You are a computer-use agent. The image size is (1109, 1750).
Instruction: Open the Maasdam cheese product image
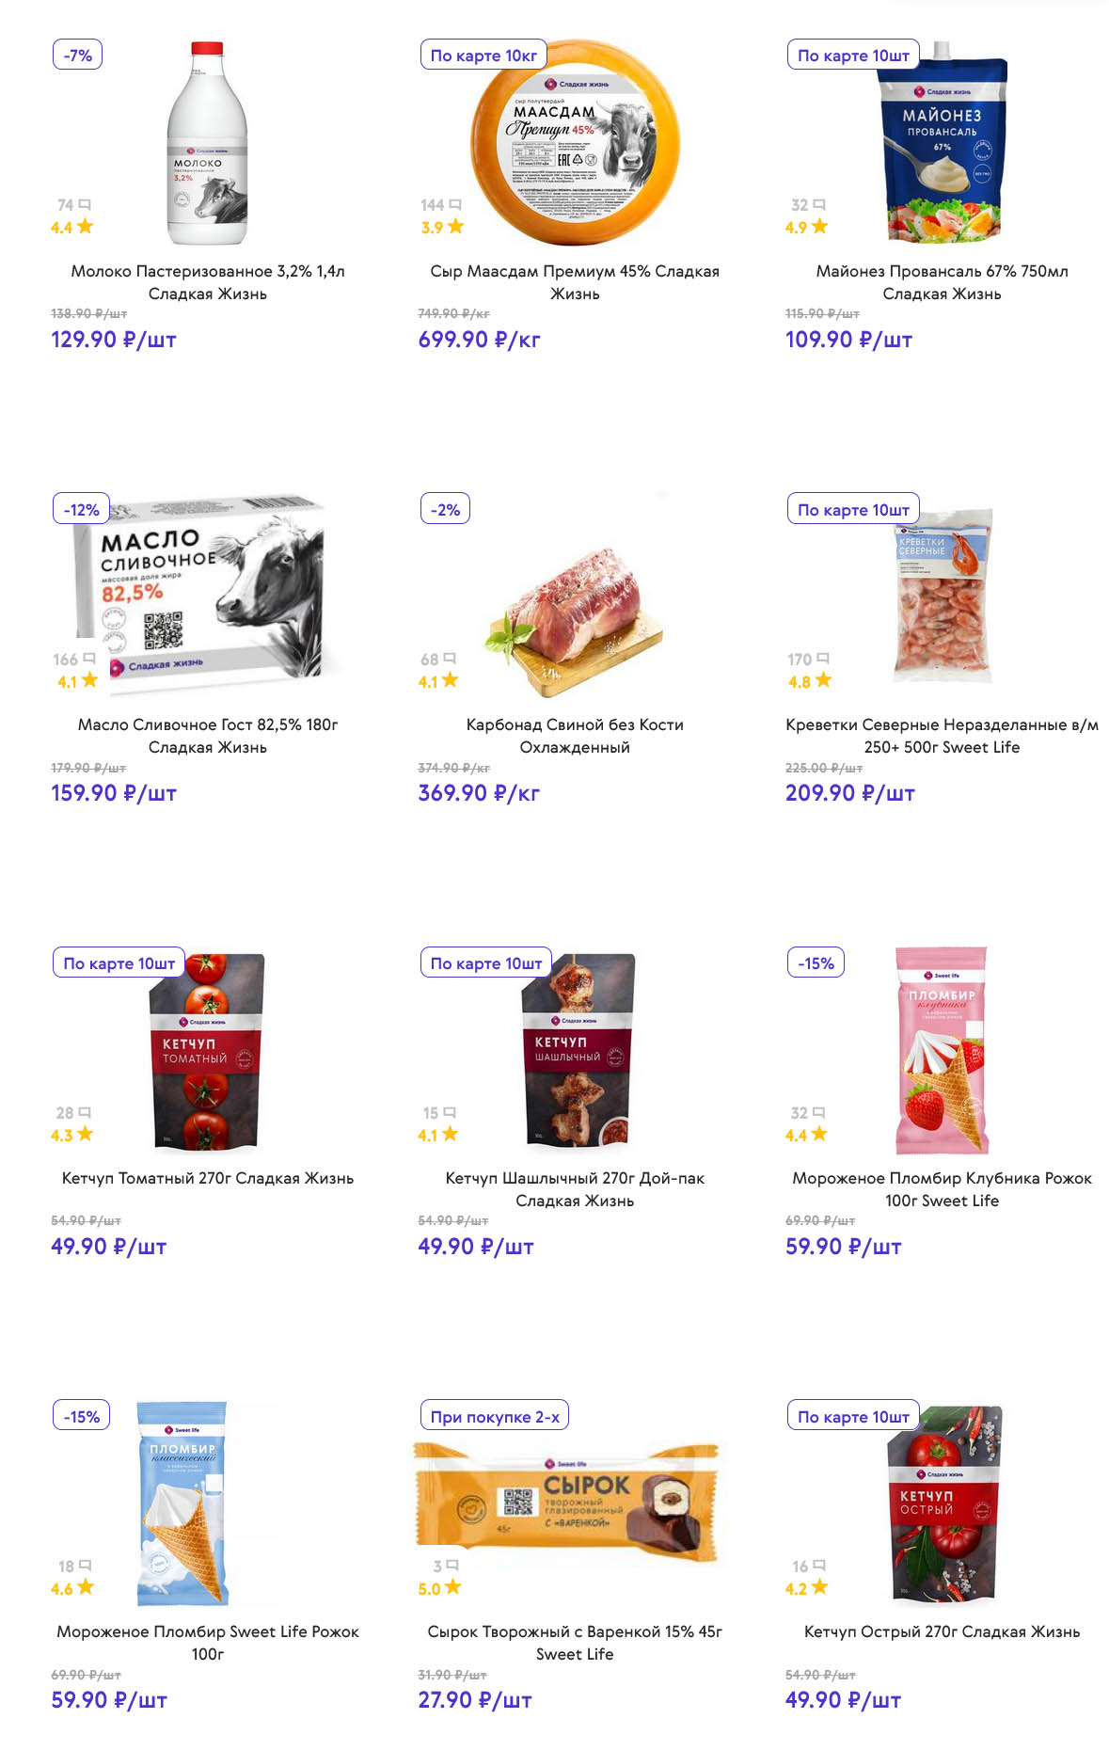[575, 141]
